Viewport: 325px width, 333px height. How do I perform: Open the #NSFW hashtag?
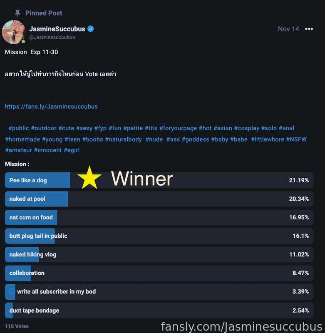pyautogui.click(x=296, y=139)
